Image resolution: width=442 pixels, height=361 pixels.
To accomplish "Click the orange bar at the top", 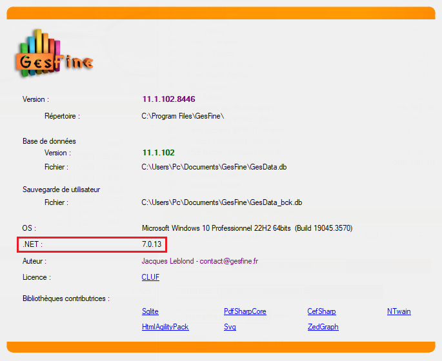I will pyautogui.click(x=221, y=13).
